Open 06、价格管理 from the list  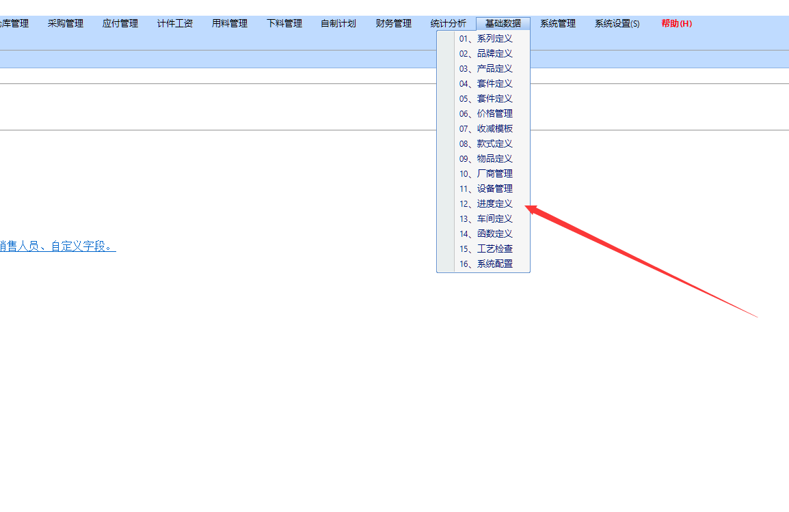(485, 113)
